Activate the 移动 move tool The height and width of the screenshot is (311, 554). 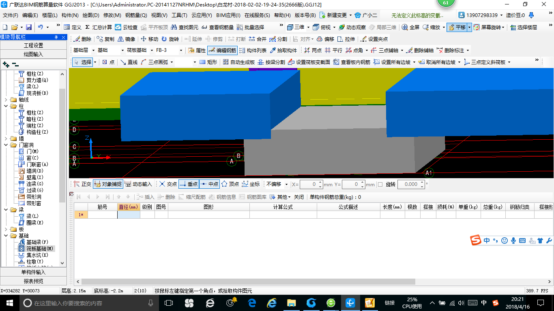149,39
